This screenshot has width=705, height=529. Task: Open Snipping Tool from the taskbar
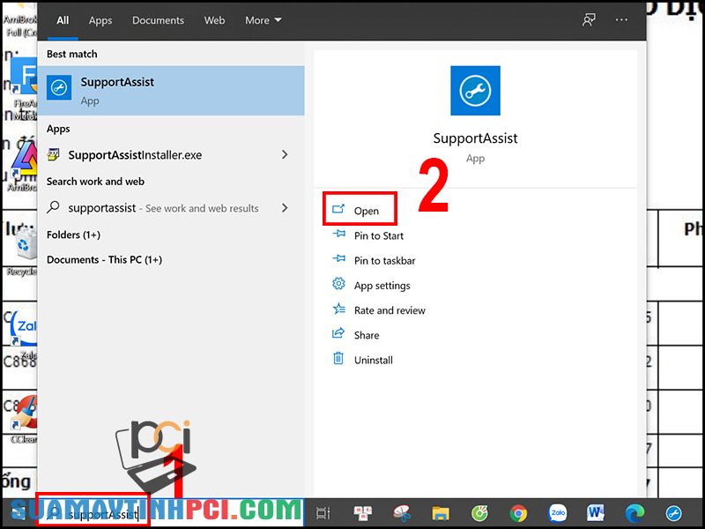pos(402,513)
